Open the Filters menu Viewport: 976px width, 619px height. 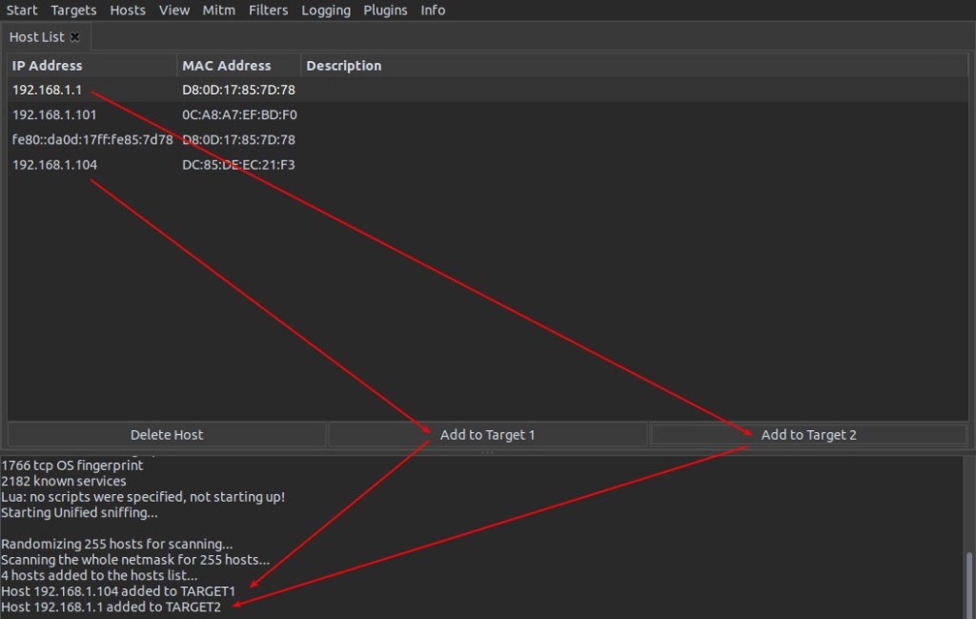coord(268,10)
